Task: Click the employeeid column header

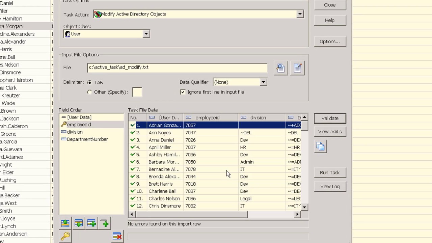Action: tap(211, 117)
